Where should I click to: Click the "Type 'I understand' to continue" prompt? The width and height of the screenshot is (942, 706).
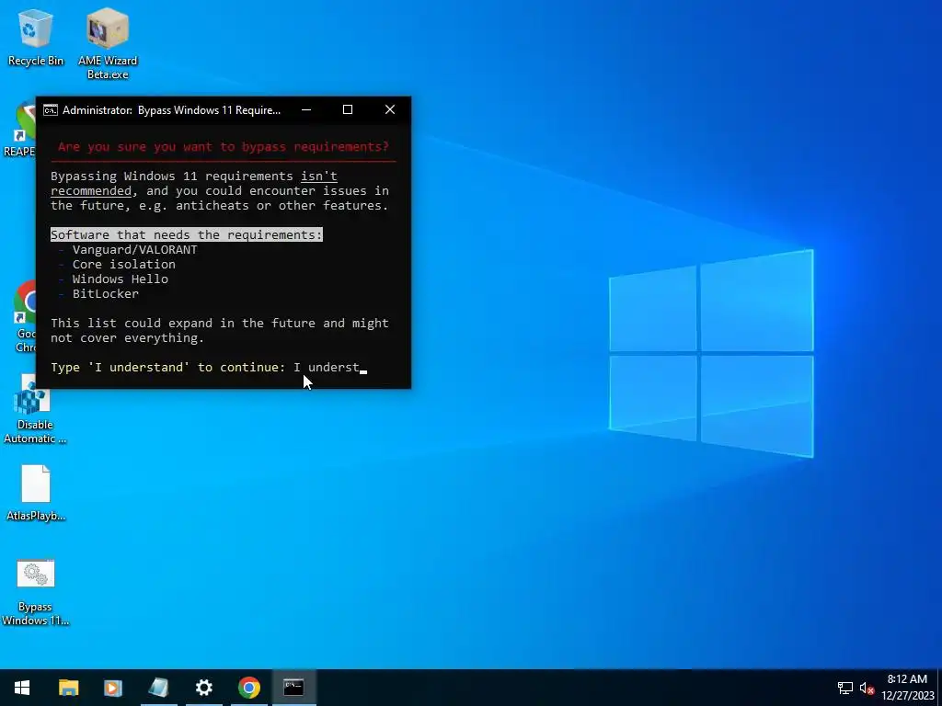tap(167, 368)
